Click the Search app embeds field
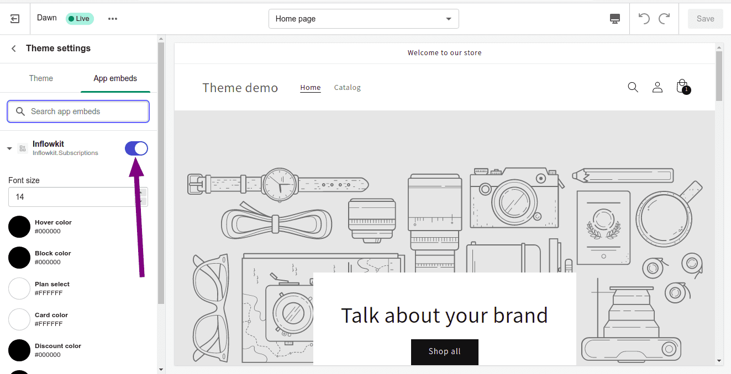The image size is (731, 374). click(78, 111)
